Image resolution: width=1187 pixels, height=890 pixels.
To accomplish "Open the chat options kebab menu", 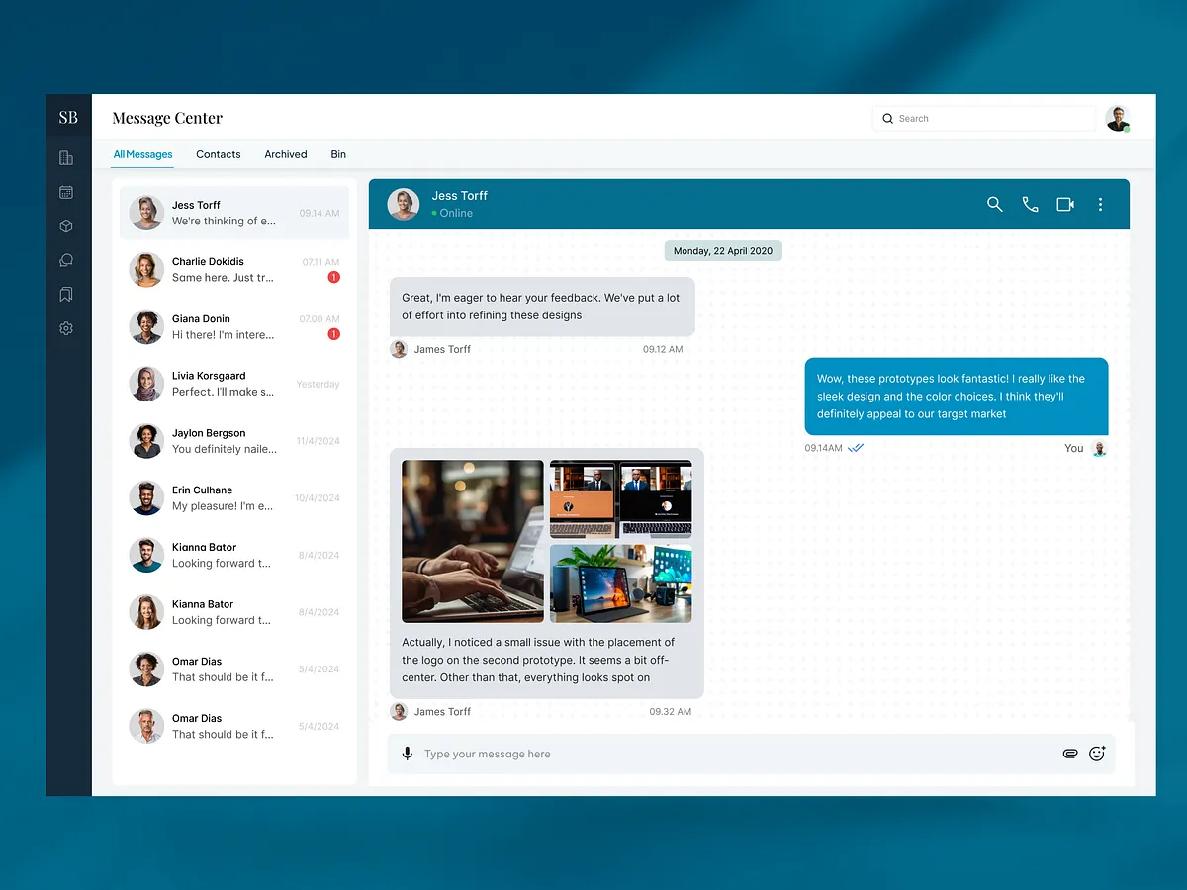I will [1100, 204].
